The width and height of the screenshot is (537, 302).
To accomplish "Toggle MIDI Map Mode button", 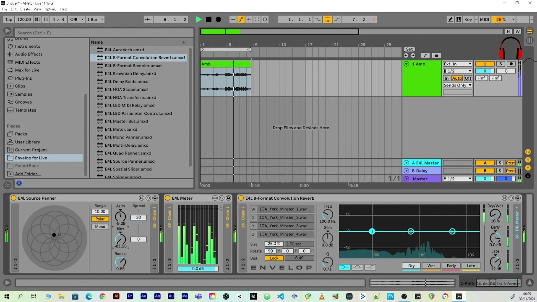I will click(484, 19).
